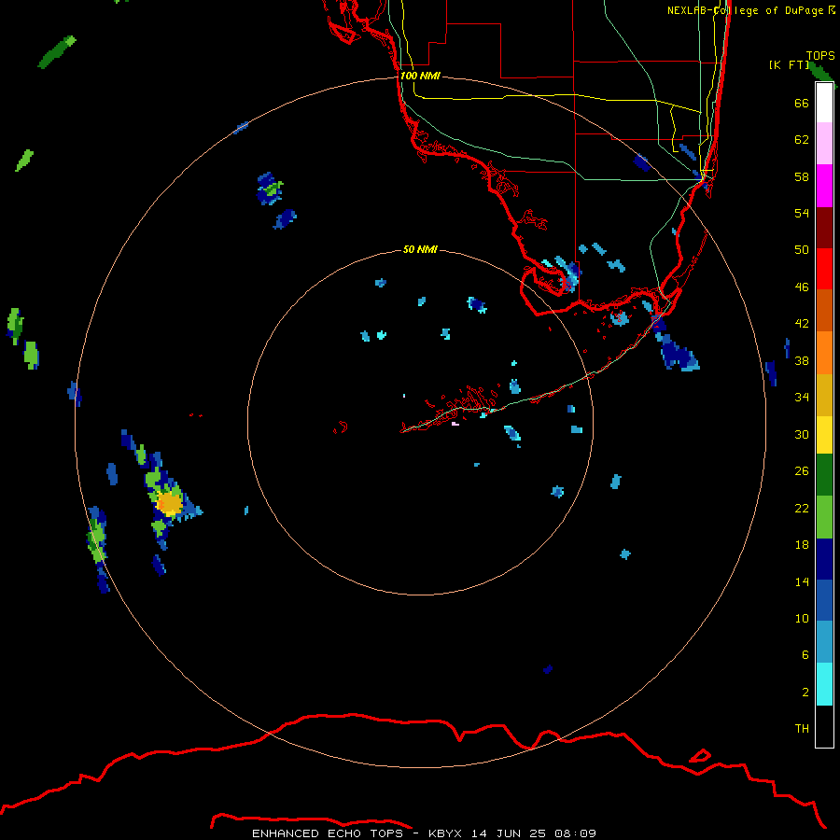Screen dimensions: 840x840
Task: Select the yellow 34 kft legend swatch
Action: pos(824,434)
